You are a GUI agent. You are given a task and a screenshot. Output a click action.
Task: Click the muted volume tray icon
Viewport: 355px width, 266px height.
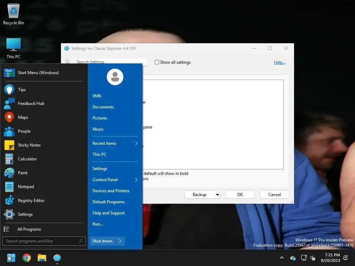click(x=313, y=258)
